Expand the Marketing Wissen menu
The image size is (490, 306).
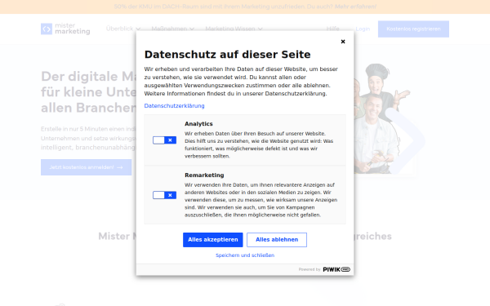[234, 29]
